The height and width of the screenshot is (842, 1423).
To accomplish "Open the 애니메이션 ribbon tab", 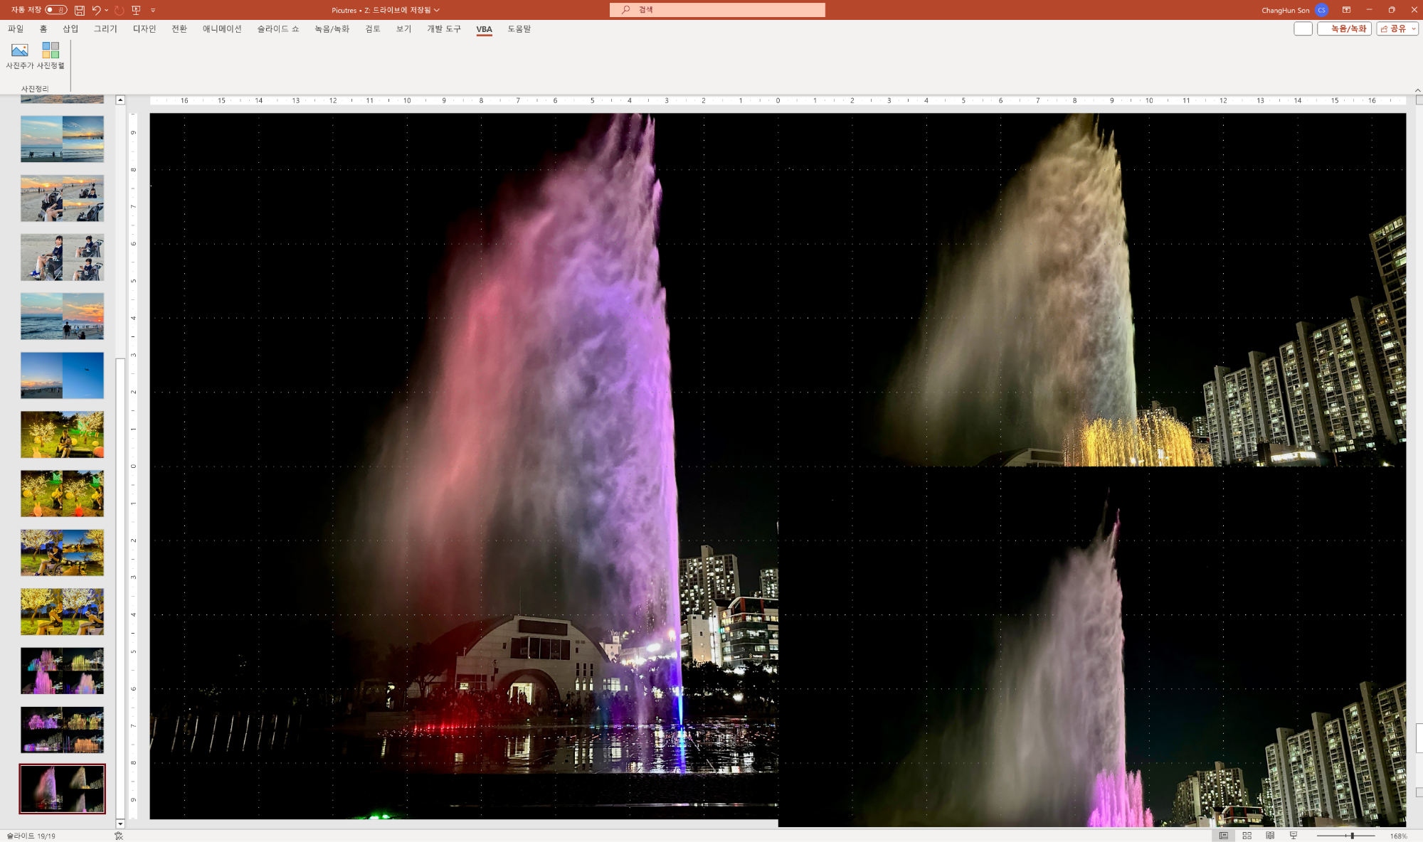I will click(222, 28).
